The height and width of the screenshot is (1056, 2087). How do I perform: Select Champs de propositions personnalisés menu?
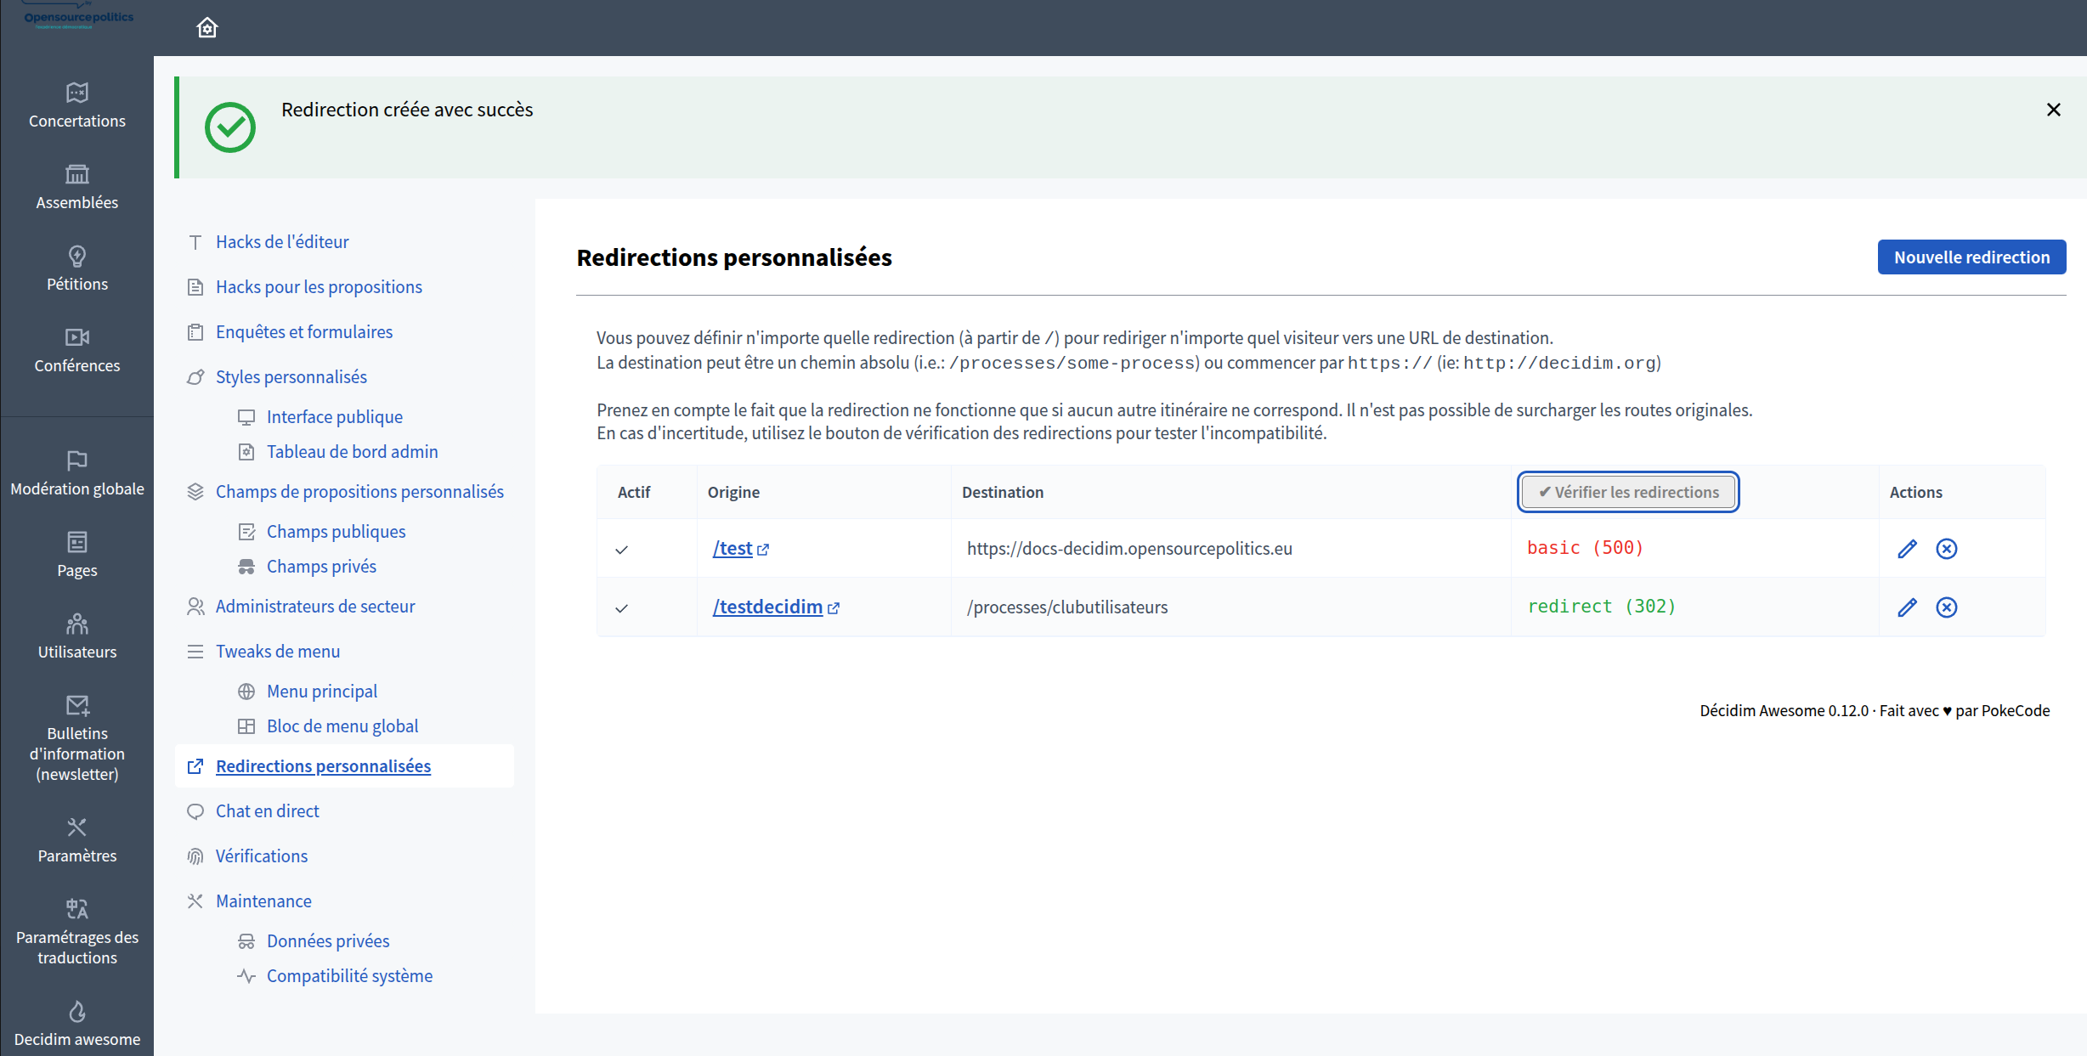pyautogui.click(x=359, y=492)
